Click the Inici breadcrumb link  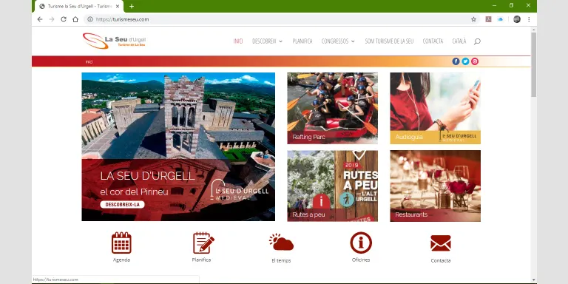pos(89,62)
